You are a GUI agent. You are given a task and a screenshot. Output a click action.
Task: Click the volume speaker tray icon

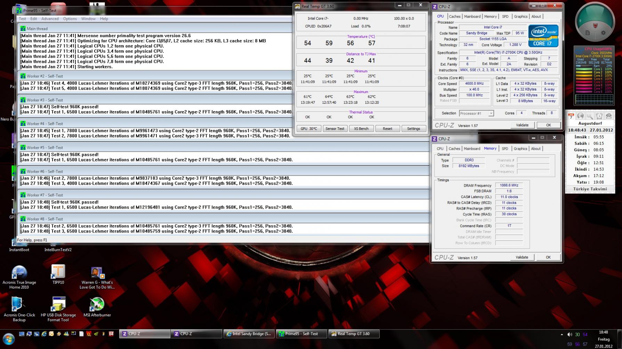click(570, 334)
